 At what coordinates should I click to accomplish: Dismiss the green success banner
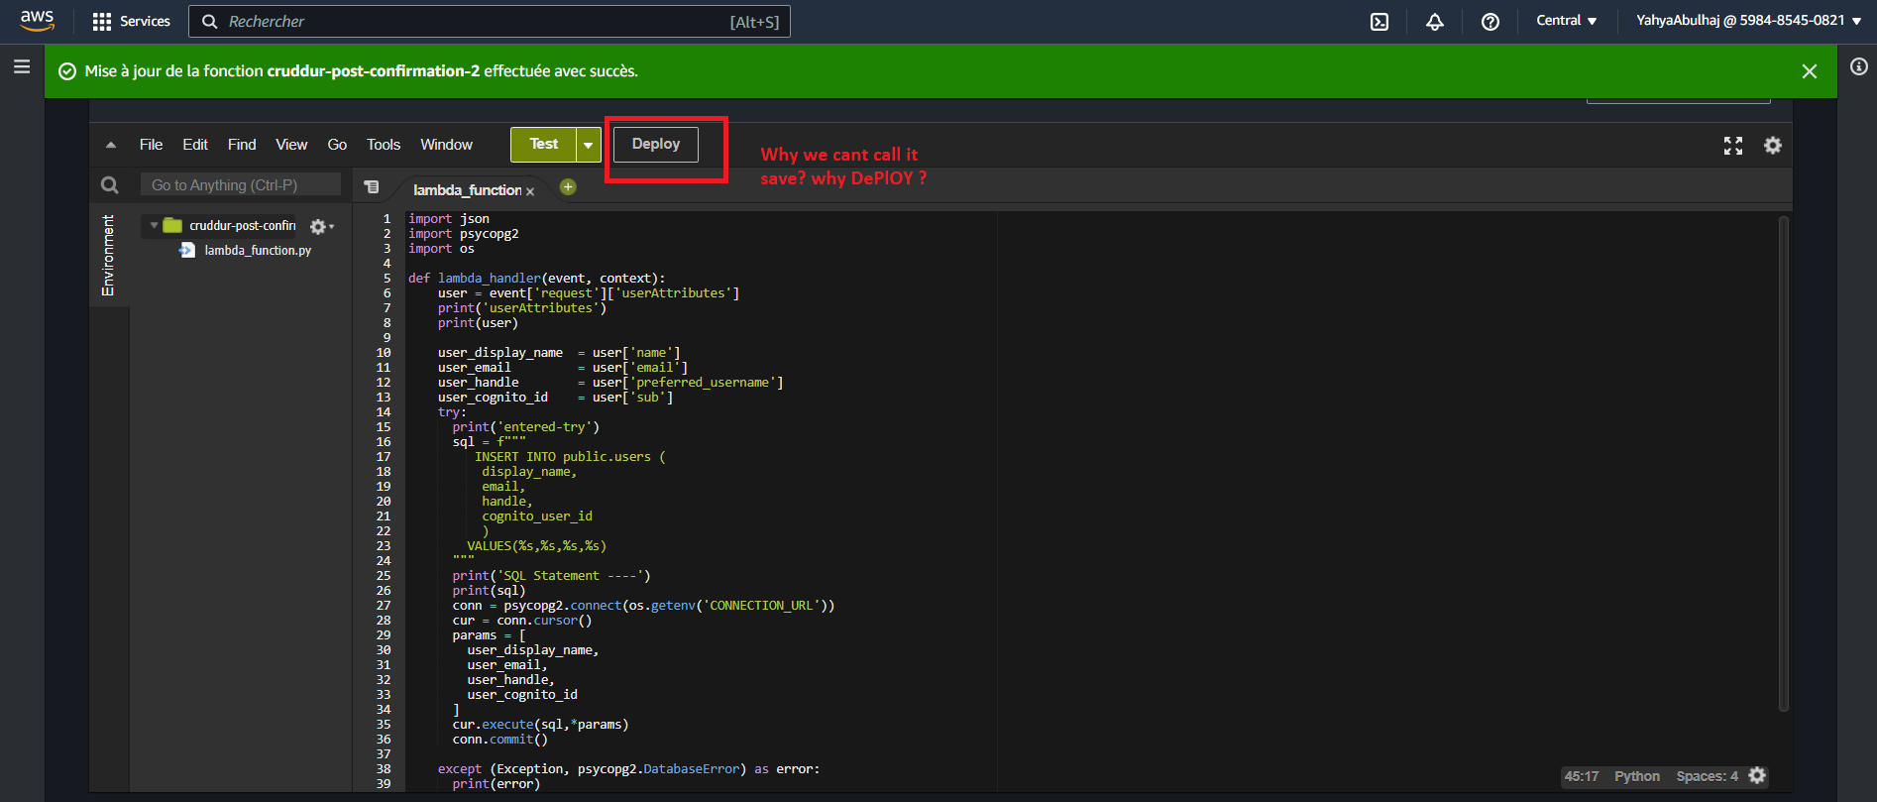pos(1810,71)
